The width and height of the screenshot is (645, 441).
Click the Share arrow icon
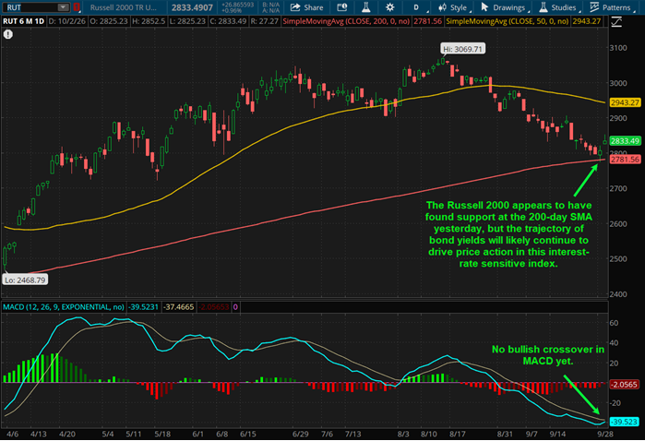point(295,7)
